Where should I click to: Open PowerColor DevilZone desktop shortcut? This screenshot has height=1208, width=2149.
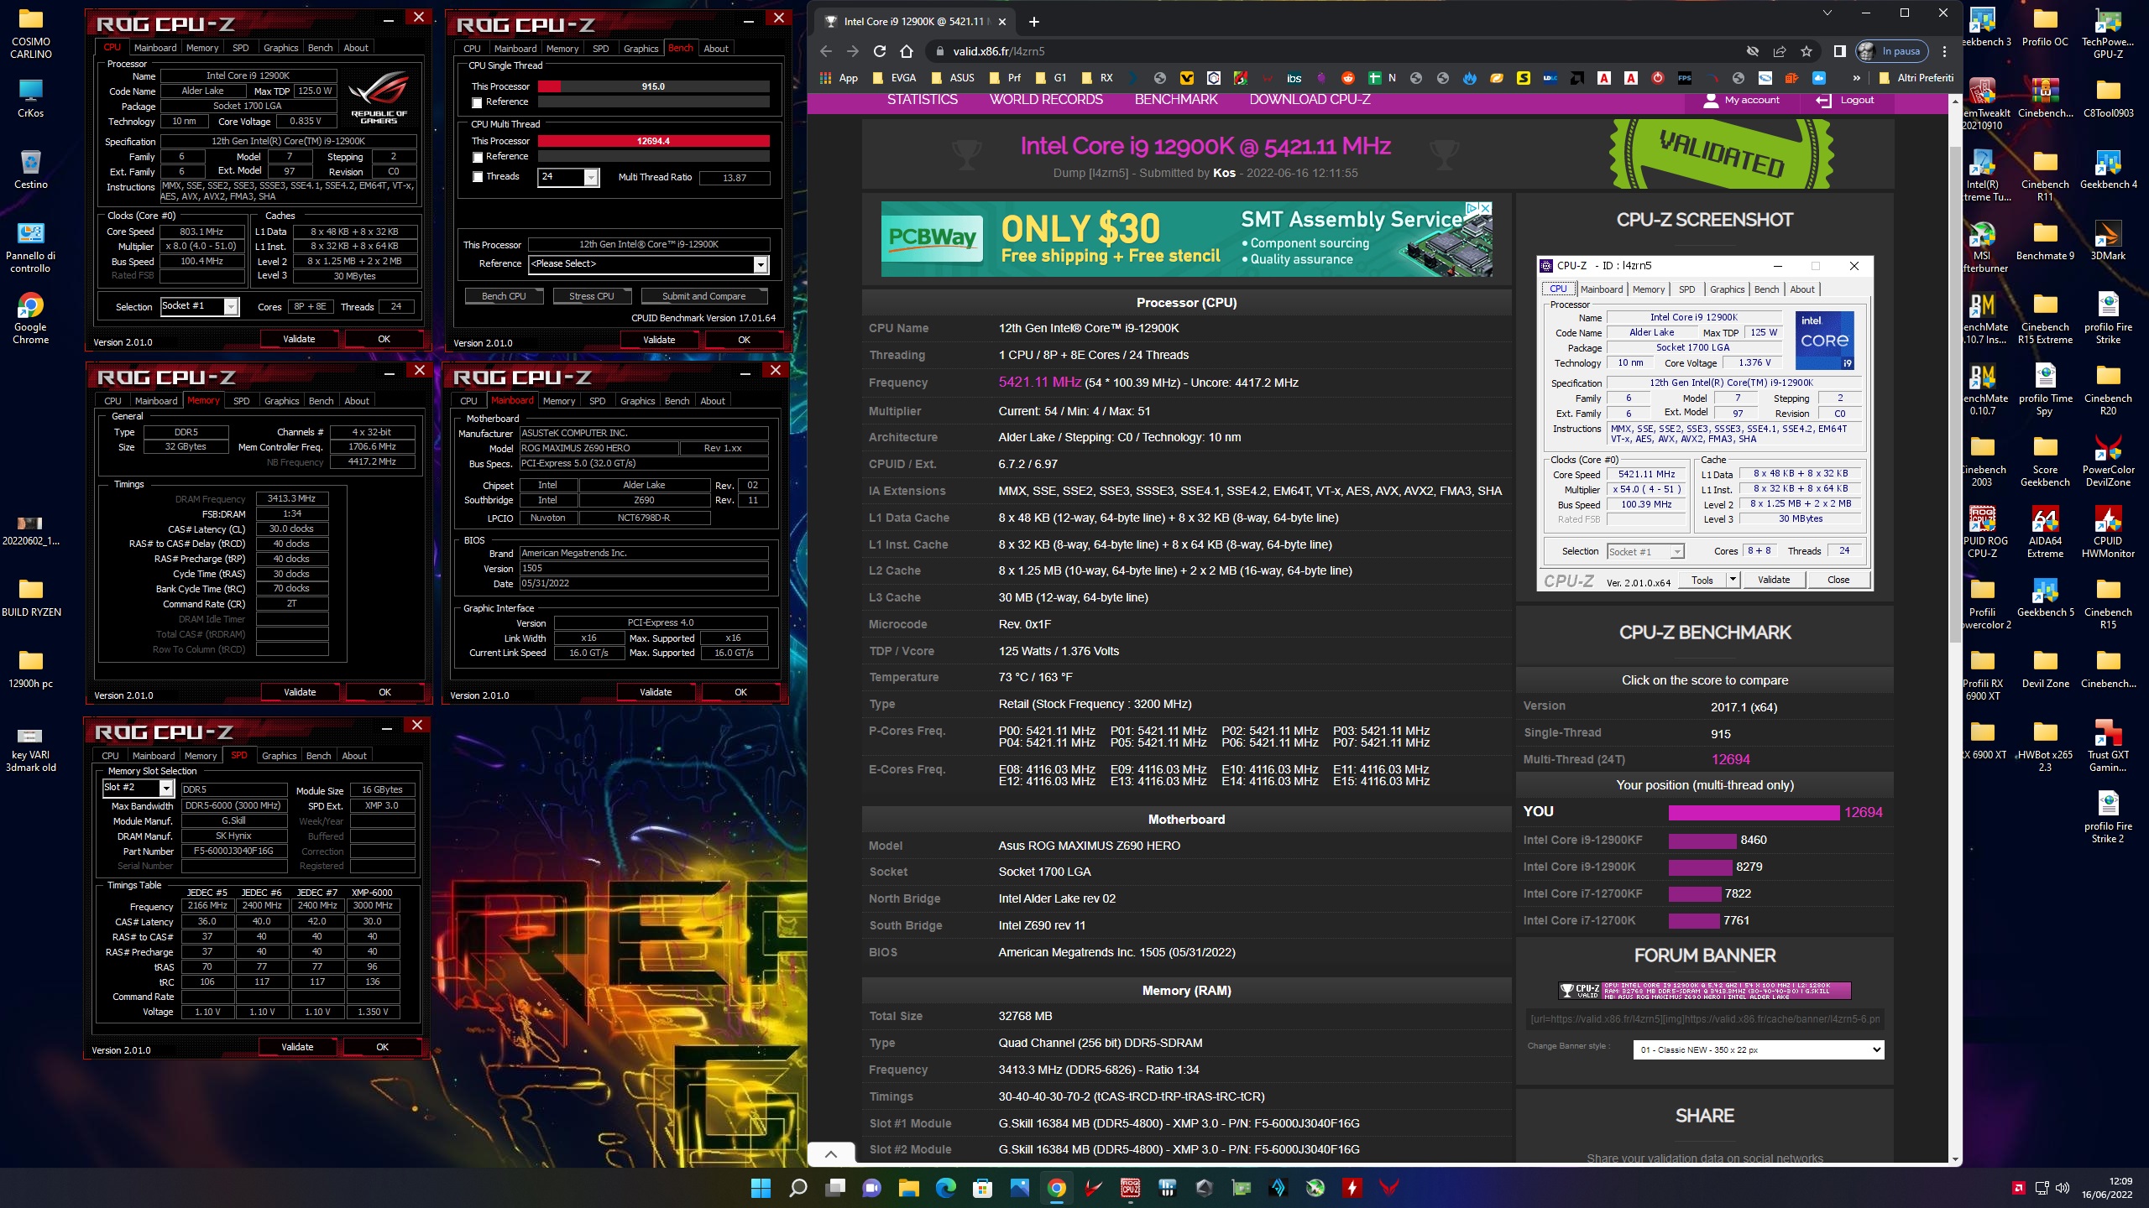pos(2108,460)
